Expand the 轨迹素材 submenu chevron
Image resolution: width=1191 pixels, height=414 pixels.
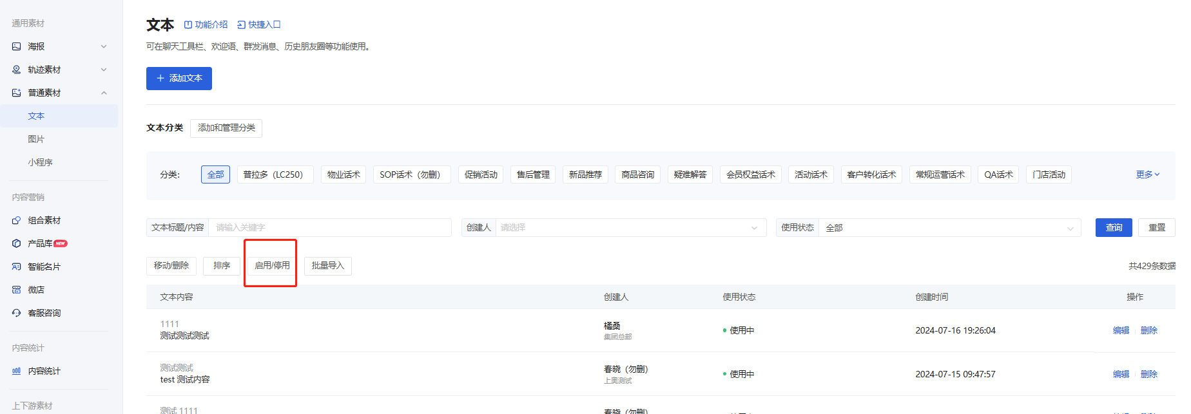104,70
